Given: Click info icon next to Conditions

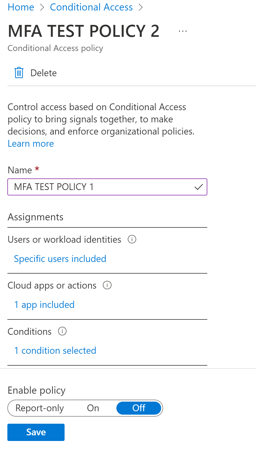Looking at the screenshot, I should (x=62, y=331).
